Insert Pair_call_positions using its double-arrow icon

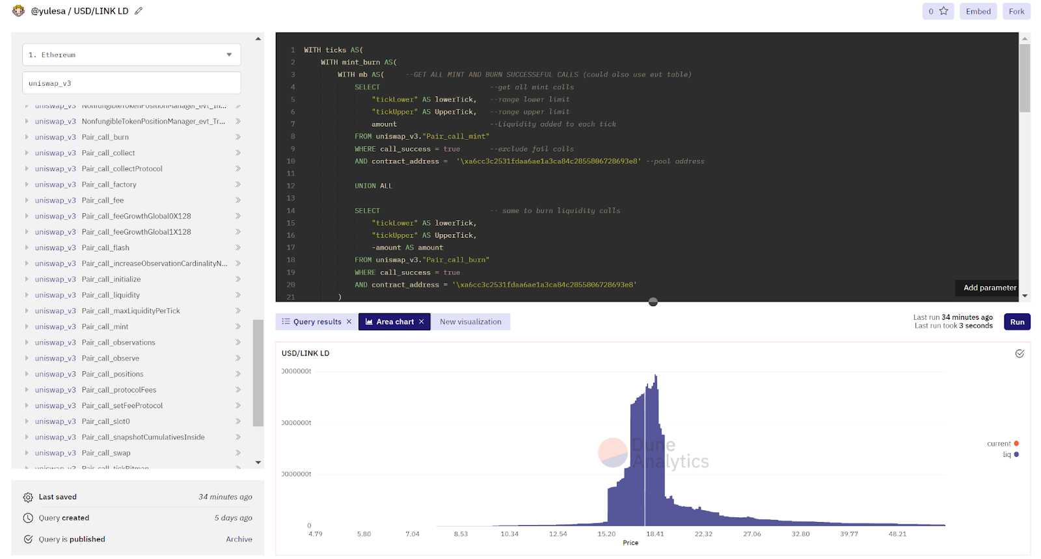[x=238, y=374]
